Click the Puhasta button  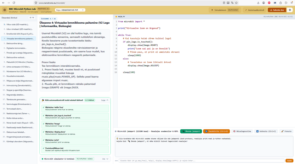pos(286,131)
